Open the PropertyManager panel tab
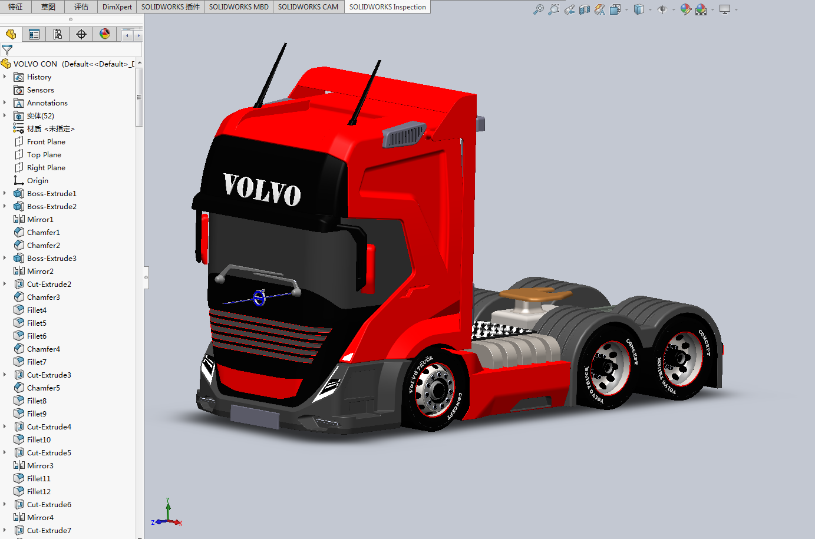This screenshot has width=815, height=539. tap(34, 34)
